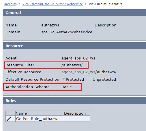The width and height of the screenshot is (146, 131).
Task: Click the agent_sps_02_ws agent value
Action: (78, 58)
